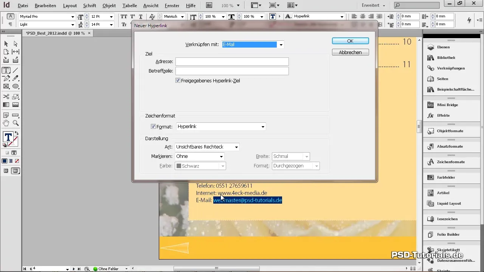Open the Metrisch kerning dropdown
484x272 pixels.
pyautogui.click(x=182, y=17)
